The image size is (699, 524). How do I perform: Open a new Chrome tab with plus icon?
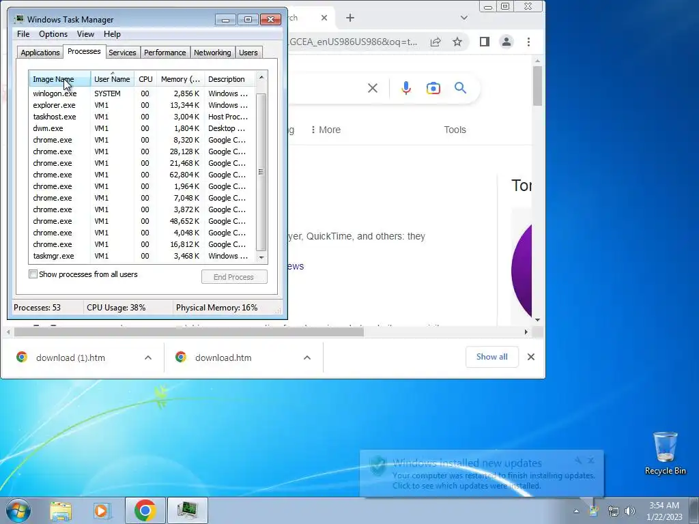point(350,18)
